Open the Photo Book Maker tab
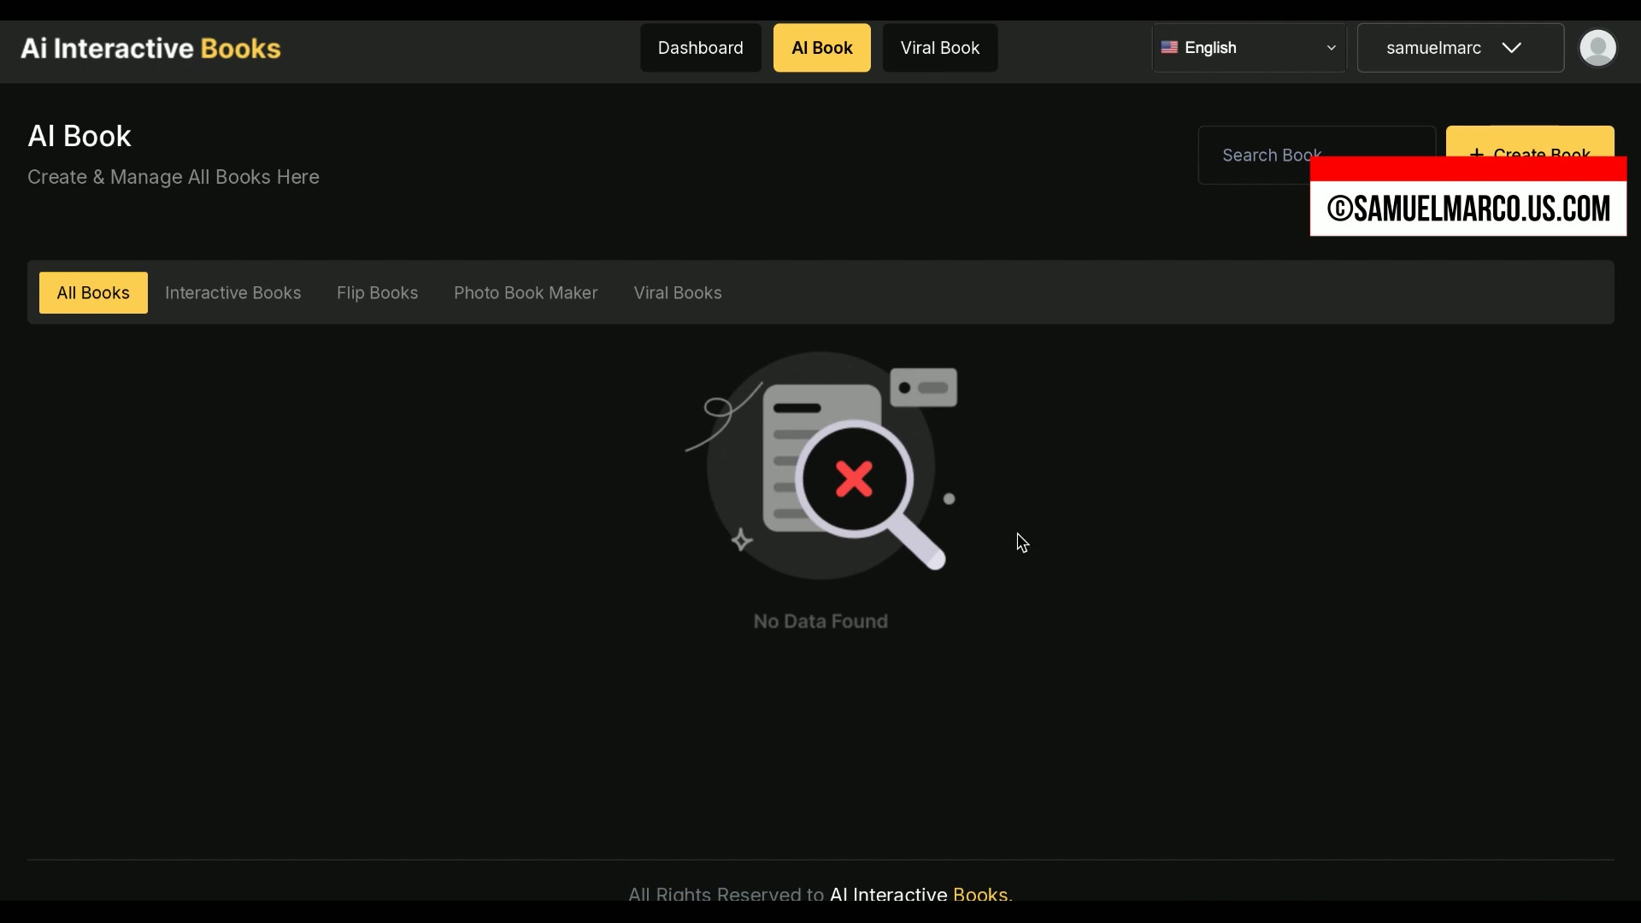This screenshot has width=1641, height=923. click(x=526, y=293)
